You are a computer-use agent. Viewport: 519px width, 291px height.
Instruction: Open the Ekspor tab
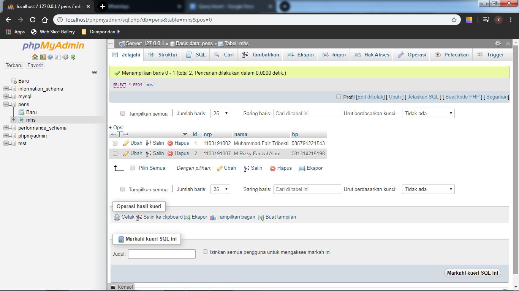point(301,55)
